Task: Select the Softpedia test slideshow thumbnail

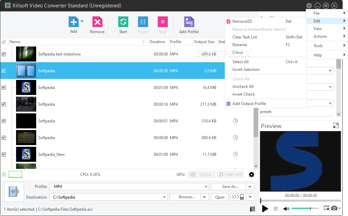Action: click(26, 54)
